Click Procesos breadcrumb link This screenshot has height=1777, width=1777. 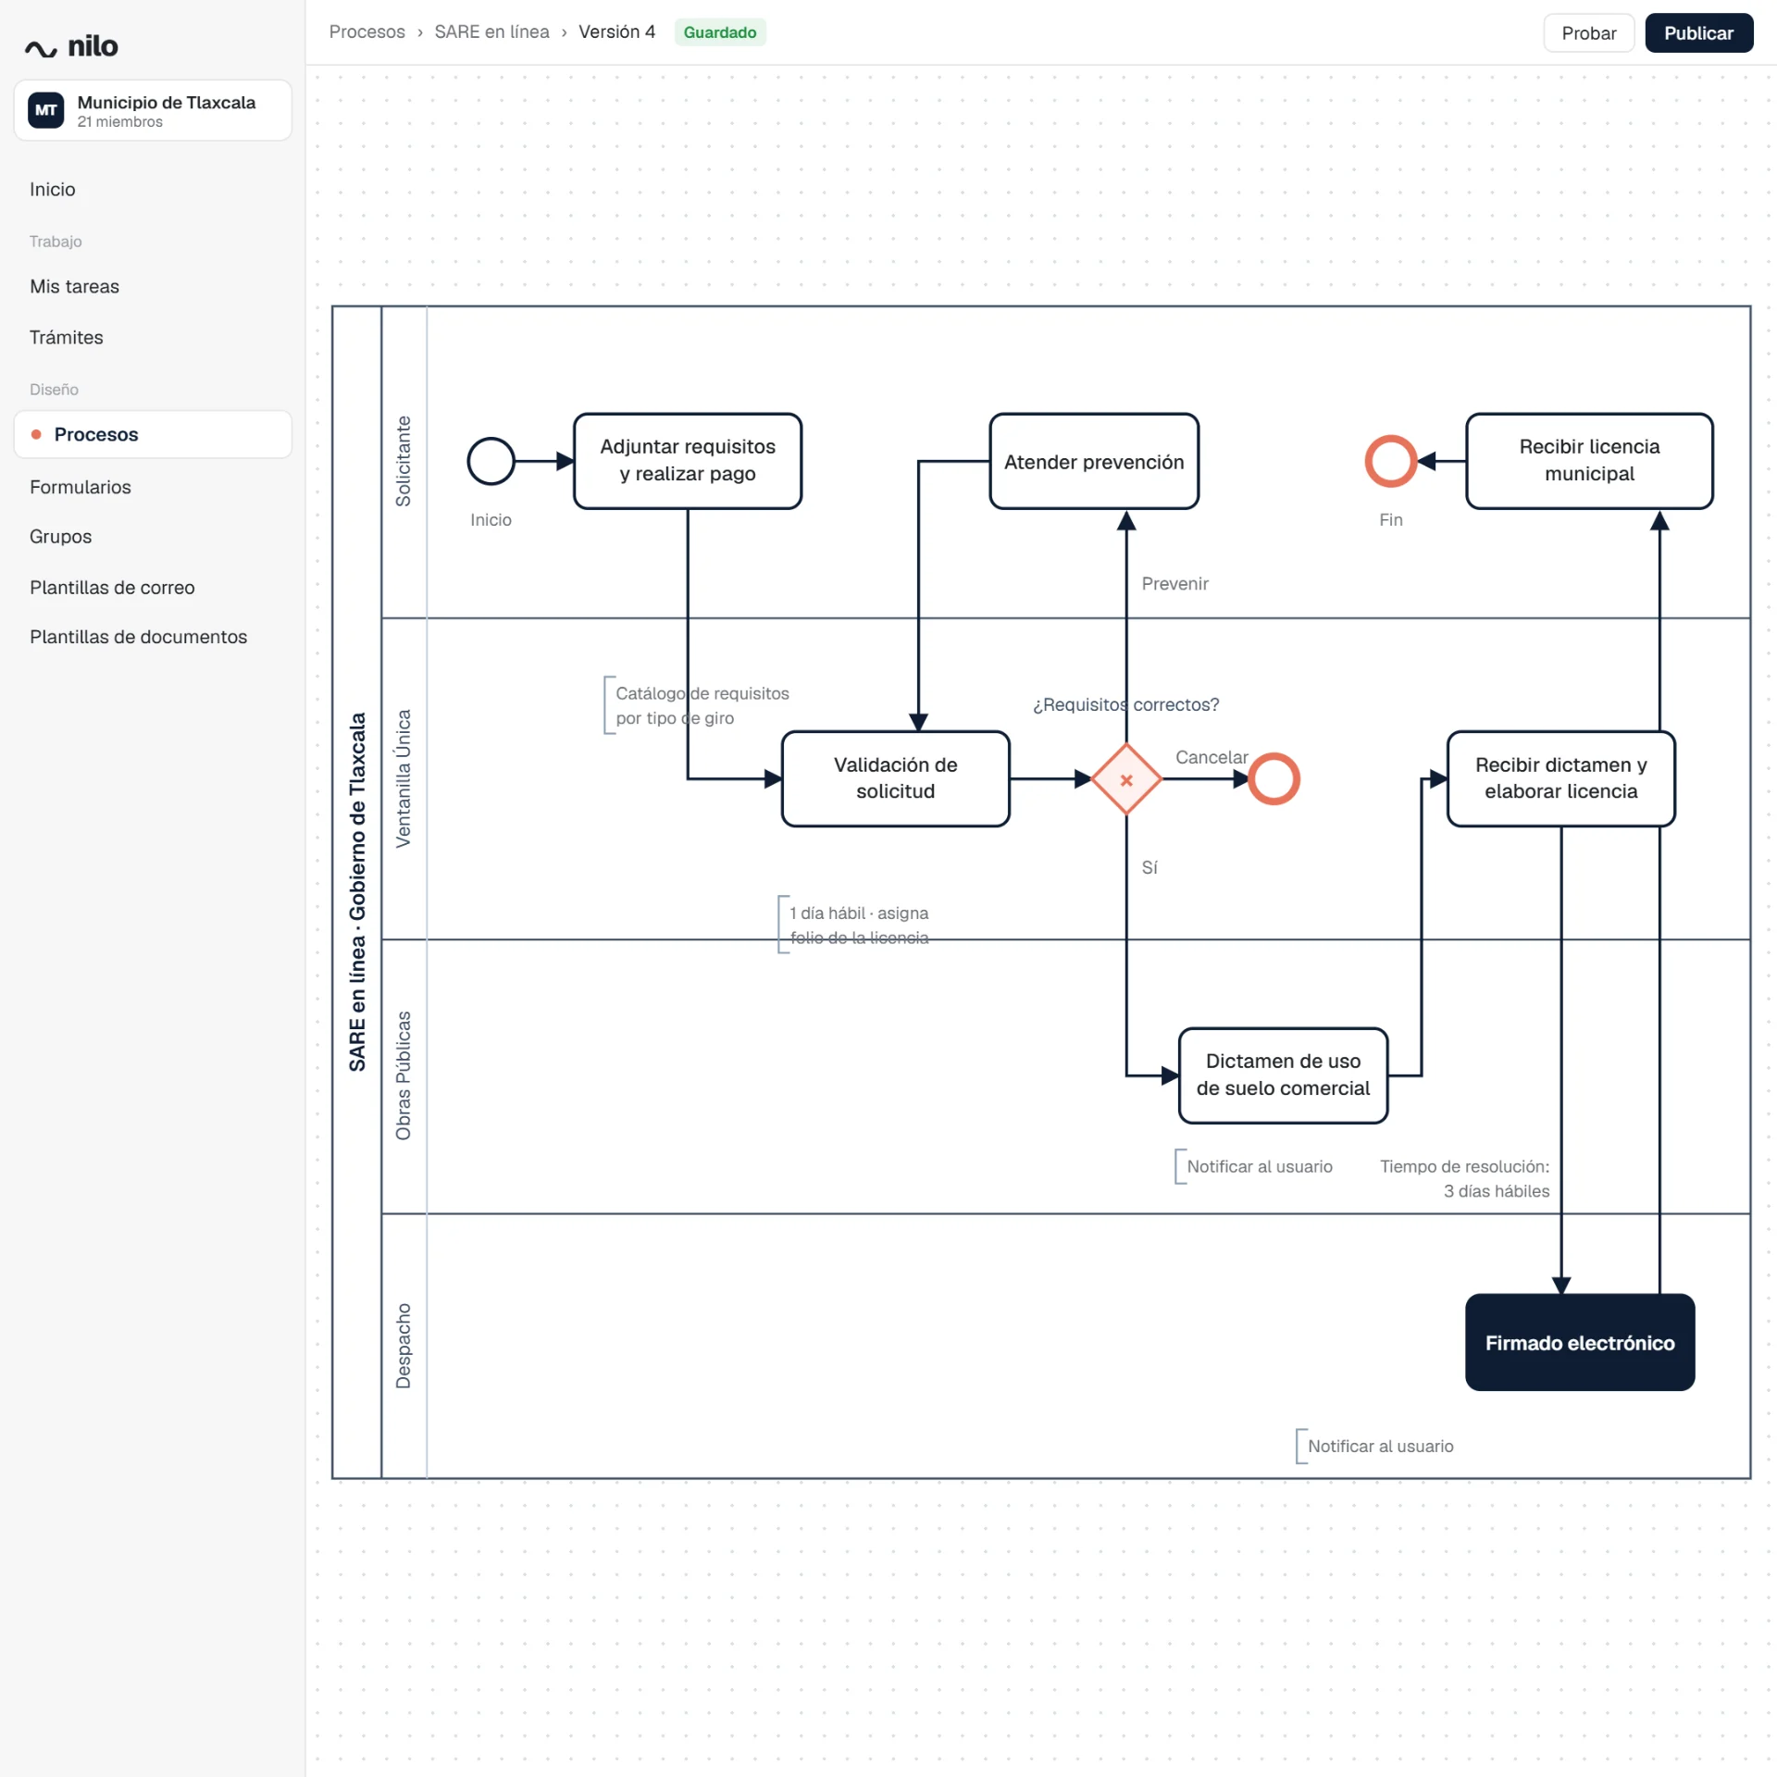[367, 32]
